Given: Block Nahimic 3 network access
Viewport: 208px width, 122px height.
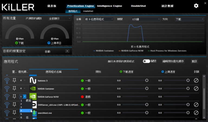Looking at the screenshot, I should (196, 81).
